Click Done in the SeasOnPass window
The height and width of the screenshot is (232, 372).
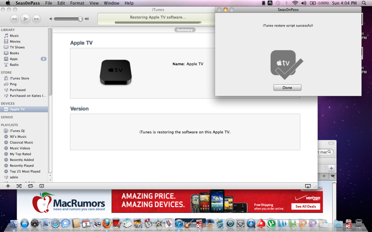pyautogui.click(x=287, y=88)
